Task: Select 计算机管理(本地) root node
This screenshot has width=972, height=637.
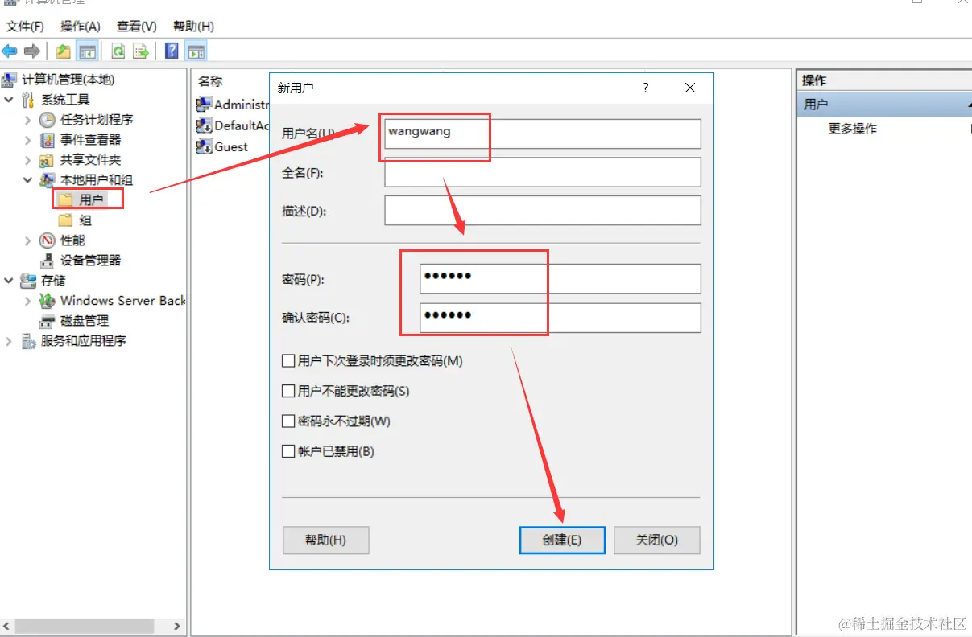Action: coord(68,80)
